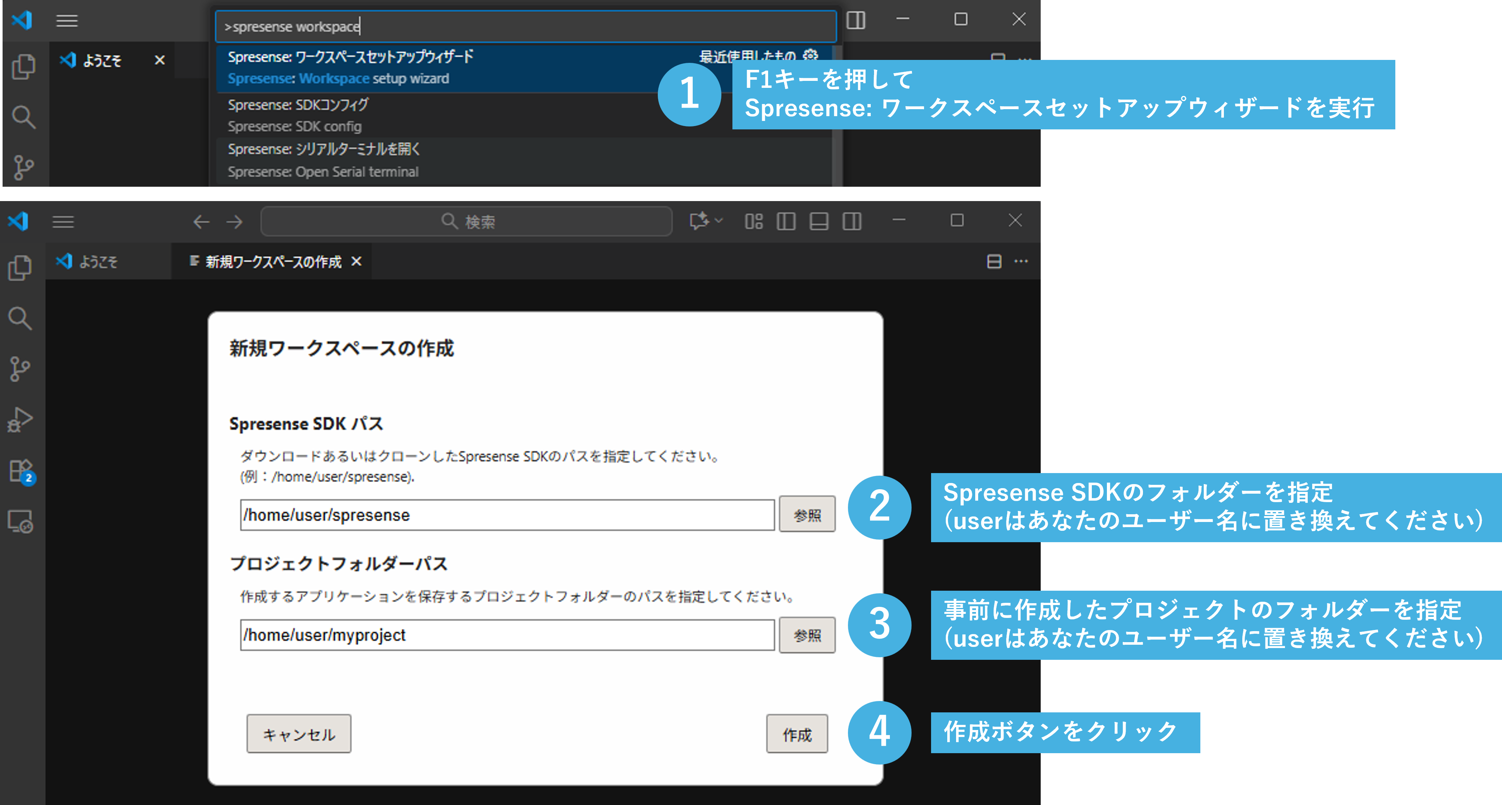The image size is (1502, 805).
Task: Click 参照 button next to project folder path
Action: click(807, 635)
